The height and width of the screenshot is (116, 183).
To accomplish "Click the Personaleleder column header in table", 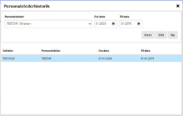I will pos(51,51).
